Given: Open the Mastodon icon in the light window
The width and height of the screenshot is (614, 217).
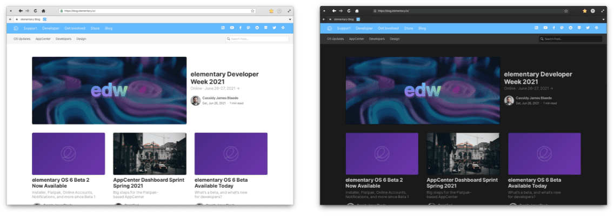Looking at the screenshot, I should (x=249, y=28).
